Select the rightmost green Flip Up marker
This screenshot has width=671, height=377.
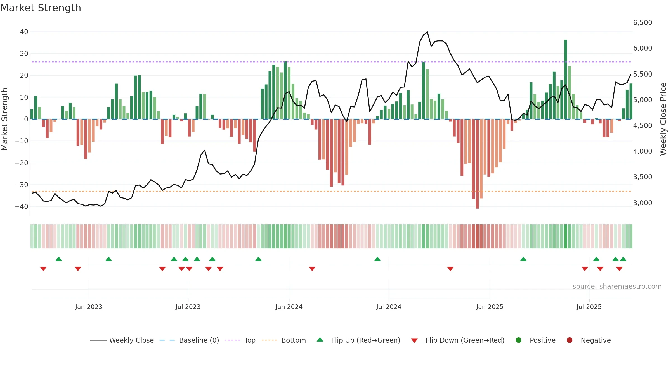pos(623,259)
